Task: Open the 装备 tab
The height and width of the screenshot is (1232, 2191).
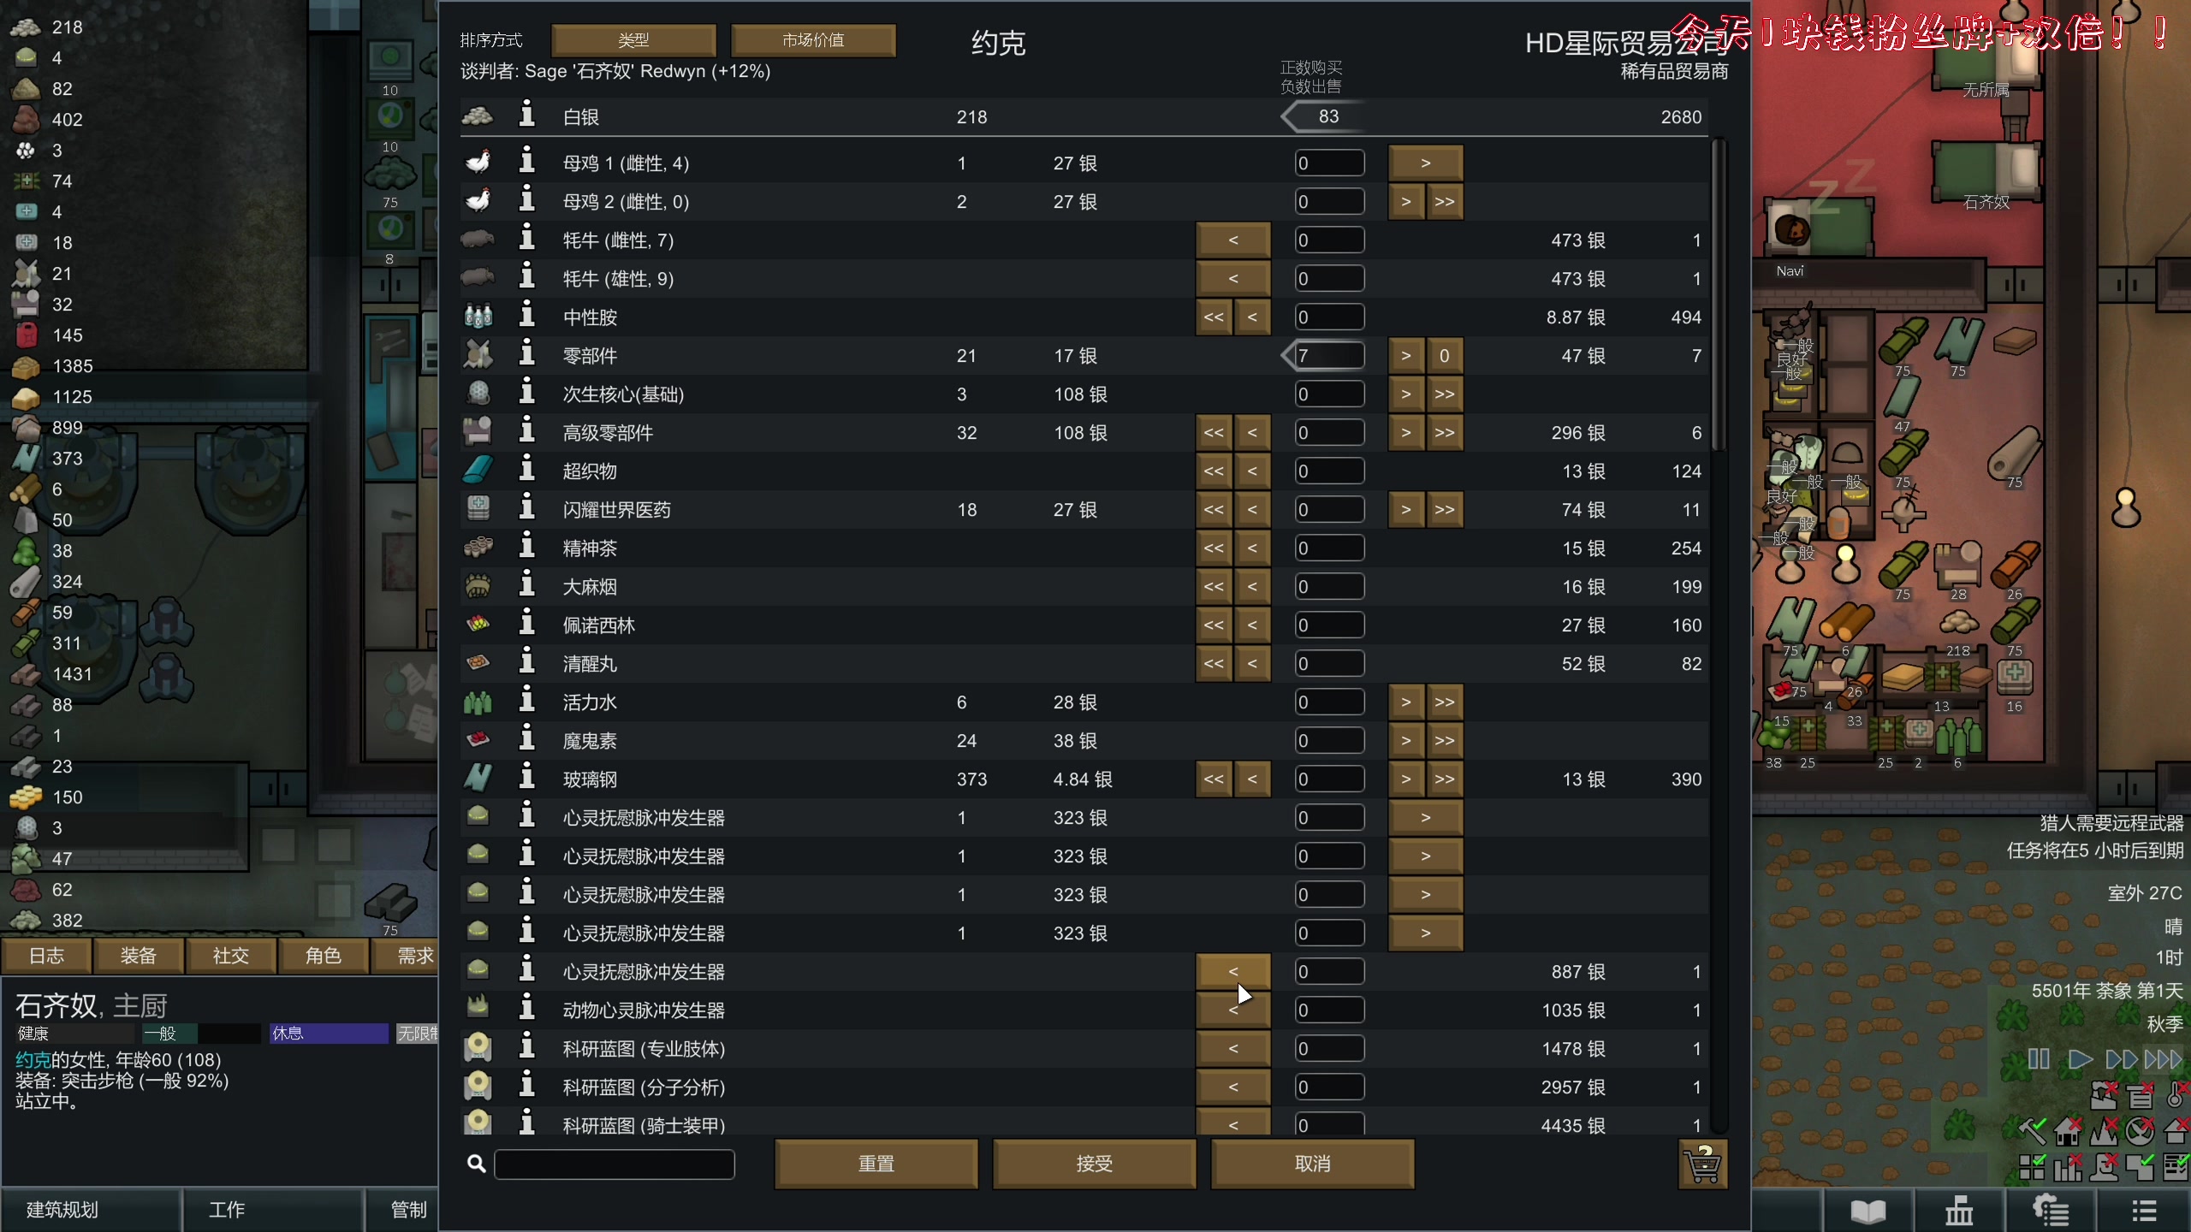Action: pos(138,956)
